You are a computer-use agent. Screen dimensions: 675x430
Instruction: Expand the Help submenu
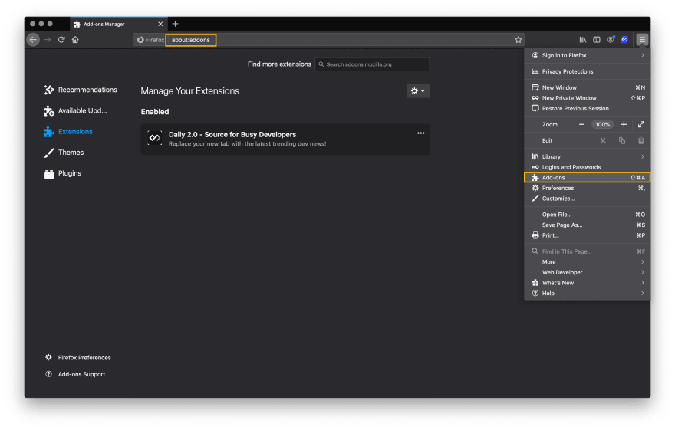[x=588, y=294]
